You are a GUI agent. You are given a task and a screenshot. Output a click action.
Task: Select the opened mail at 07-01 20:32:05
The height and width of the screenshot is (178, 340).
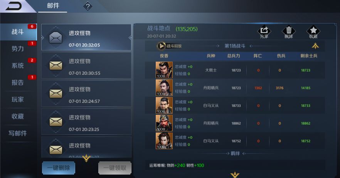pos(86,37)
